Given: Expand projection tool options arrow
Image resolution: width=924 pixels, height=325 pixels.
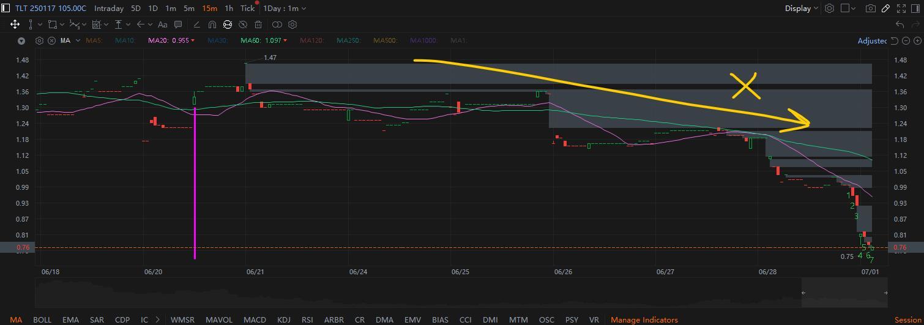Looking at the screenshot, I should pos(106,24).
